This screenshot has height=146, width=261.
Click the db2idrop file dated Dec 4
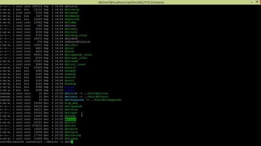(71, 109)
